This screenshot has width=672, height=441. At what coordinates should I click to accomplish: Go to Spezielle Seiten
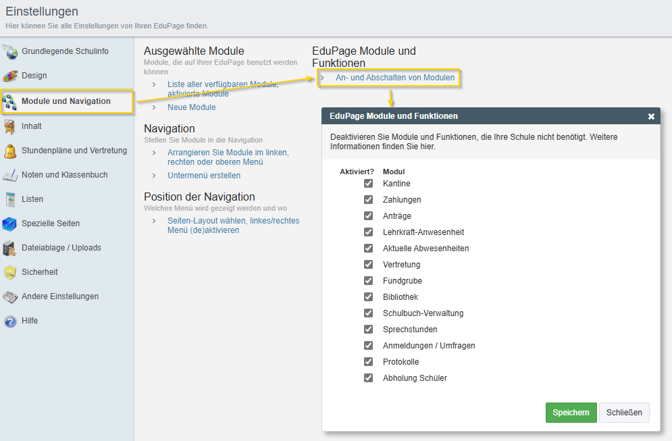pos(51,224)
